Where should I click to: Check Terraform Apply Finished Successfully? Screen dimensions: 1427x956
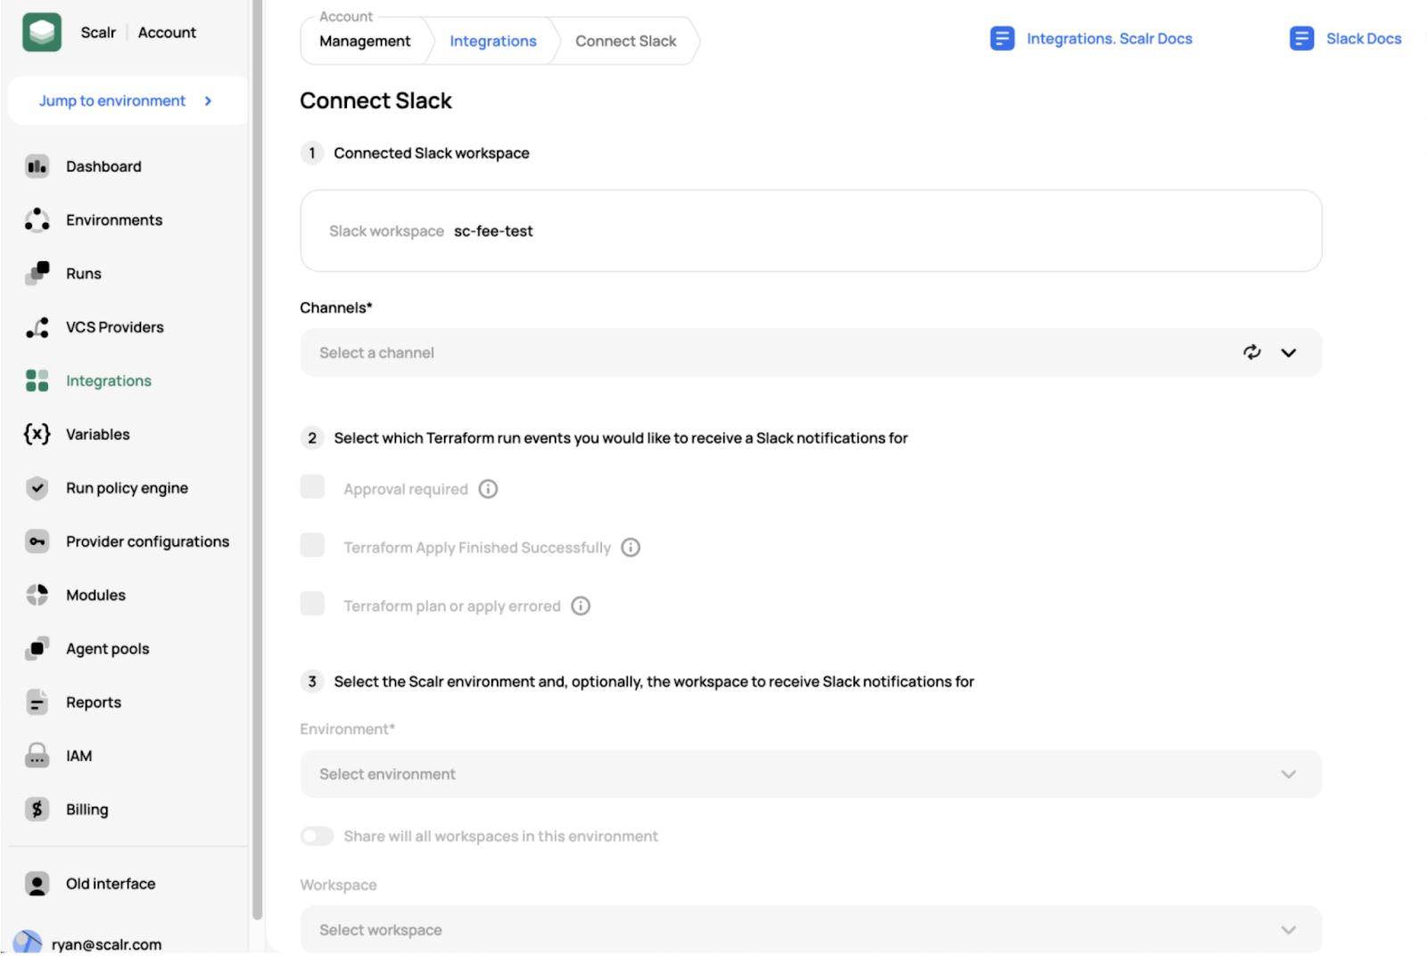(312, 545)
